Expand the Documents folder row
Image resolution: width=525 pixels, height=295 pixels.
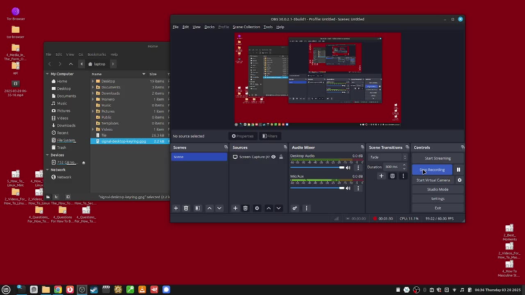click(93, 87)
